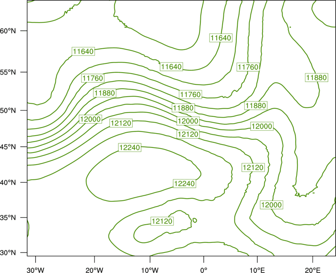Select the 11640 contour label west of 20°W
The height and width of the screenshot is (273, 336).
83,51
